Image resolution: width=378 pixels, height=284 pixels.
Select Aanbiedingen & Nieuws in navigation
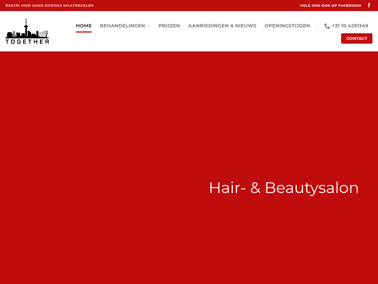click(x=222, y=26)
